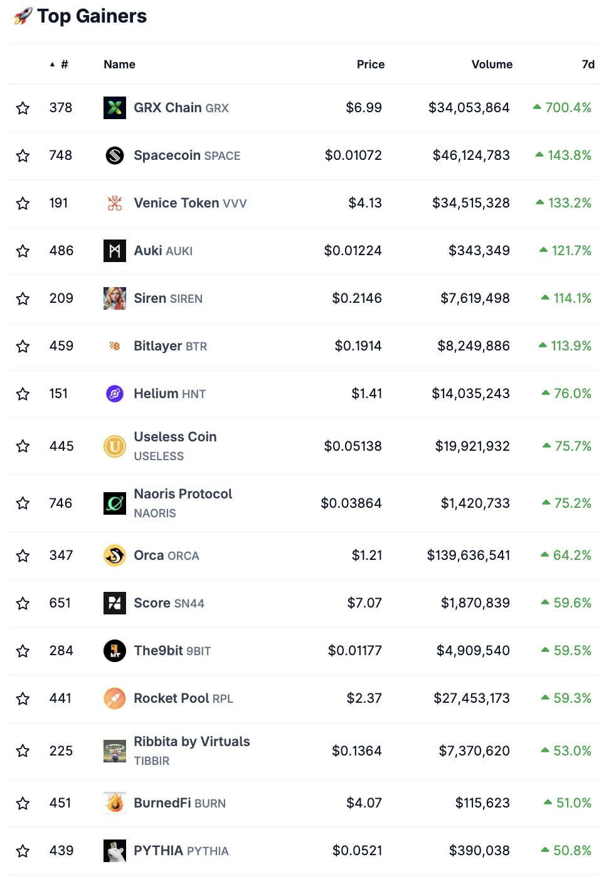
Task: Click the Rocket Pool logo icon
Action: point(114,698)
